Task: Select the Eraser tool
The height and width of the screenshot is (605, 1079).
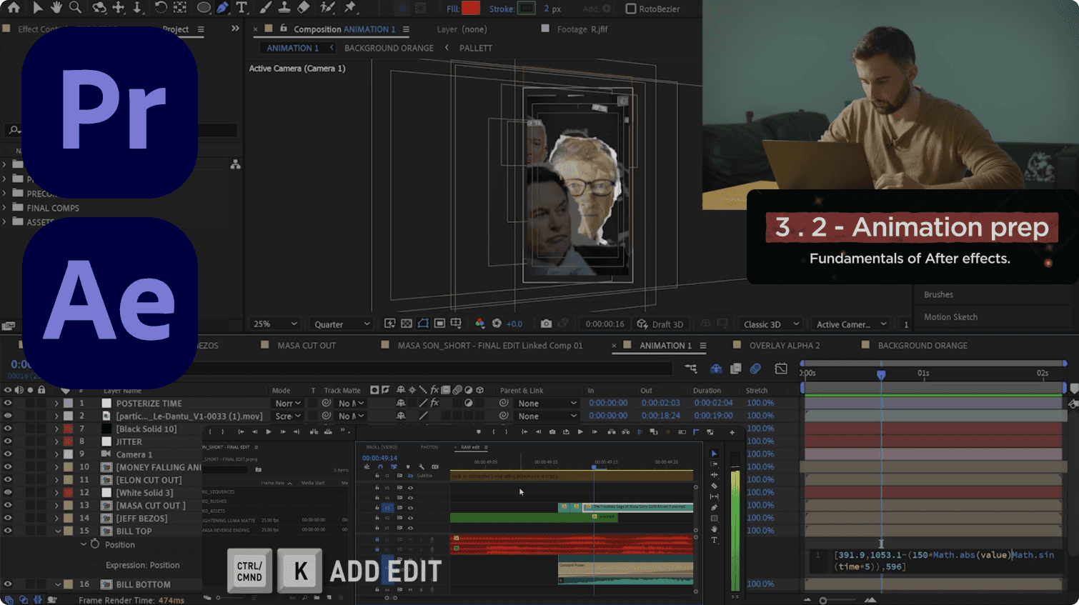Action: [x=304, y=8]
